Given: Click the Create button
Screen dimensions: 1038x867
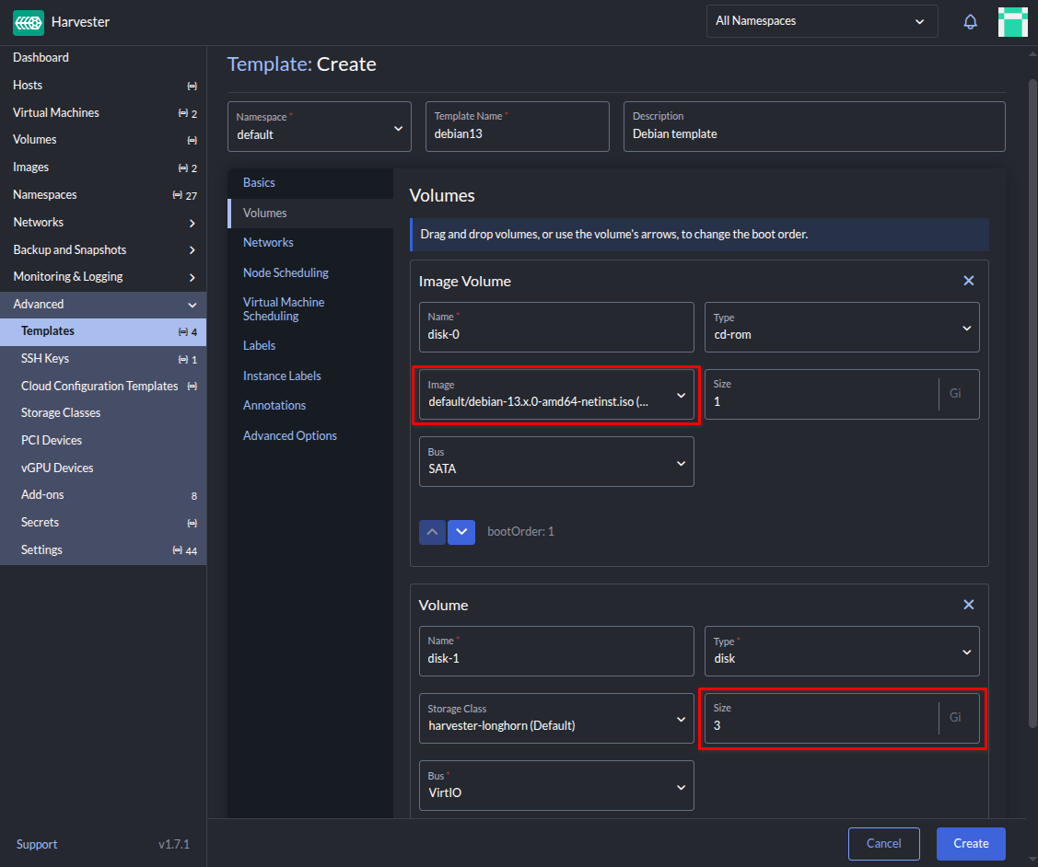Looking at the screenshot, I should coord(970,843).
